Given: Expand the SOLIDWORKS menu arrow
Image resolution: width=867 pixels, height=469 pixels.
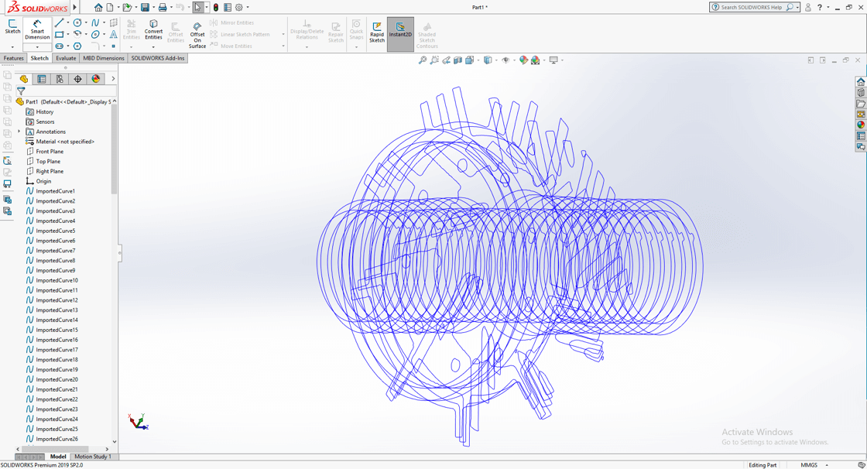Looking at the screenshot, I should point(74,7).
